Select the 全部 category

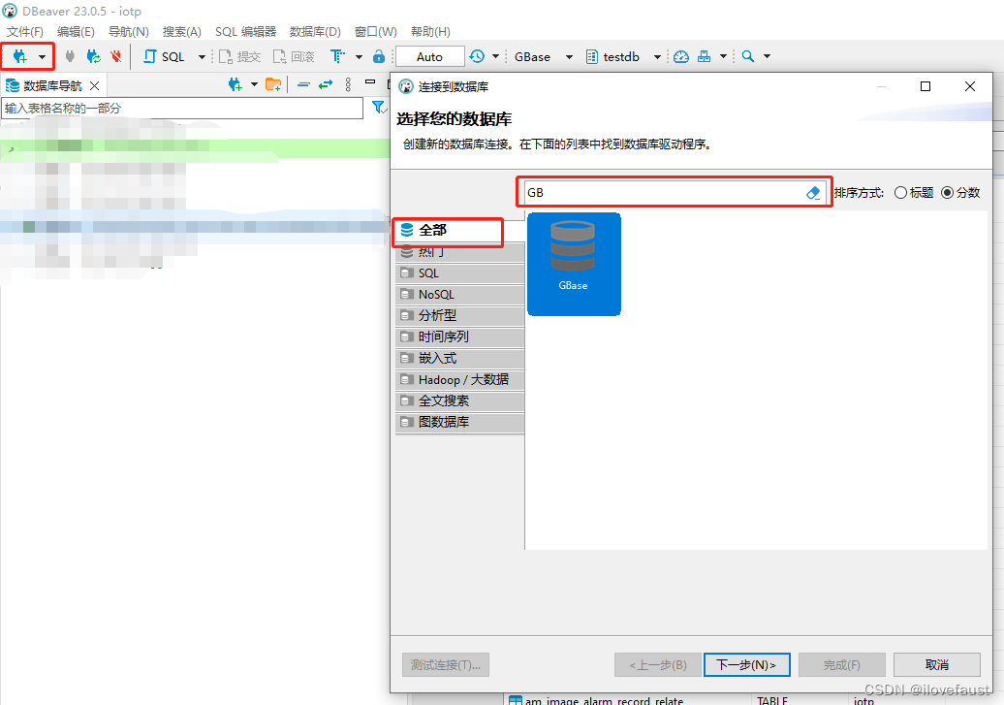coord(459,230)
